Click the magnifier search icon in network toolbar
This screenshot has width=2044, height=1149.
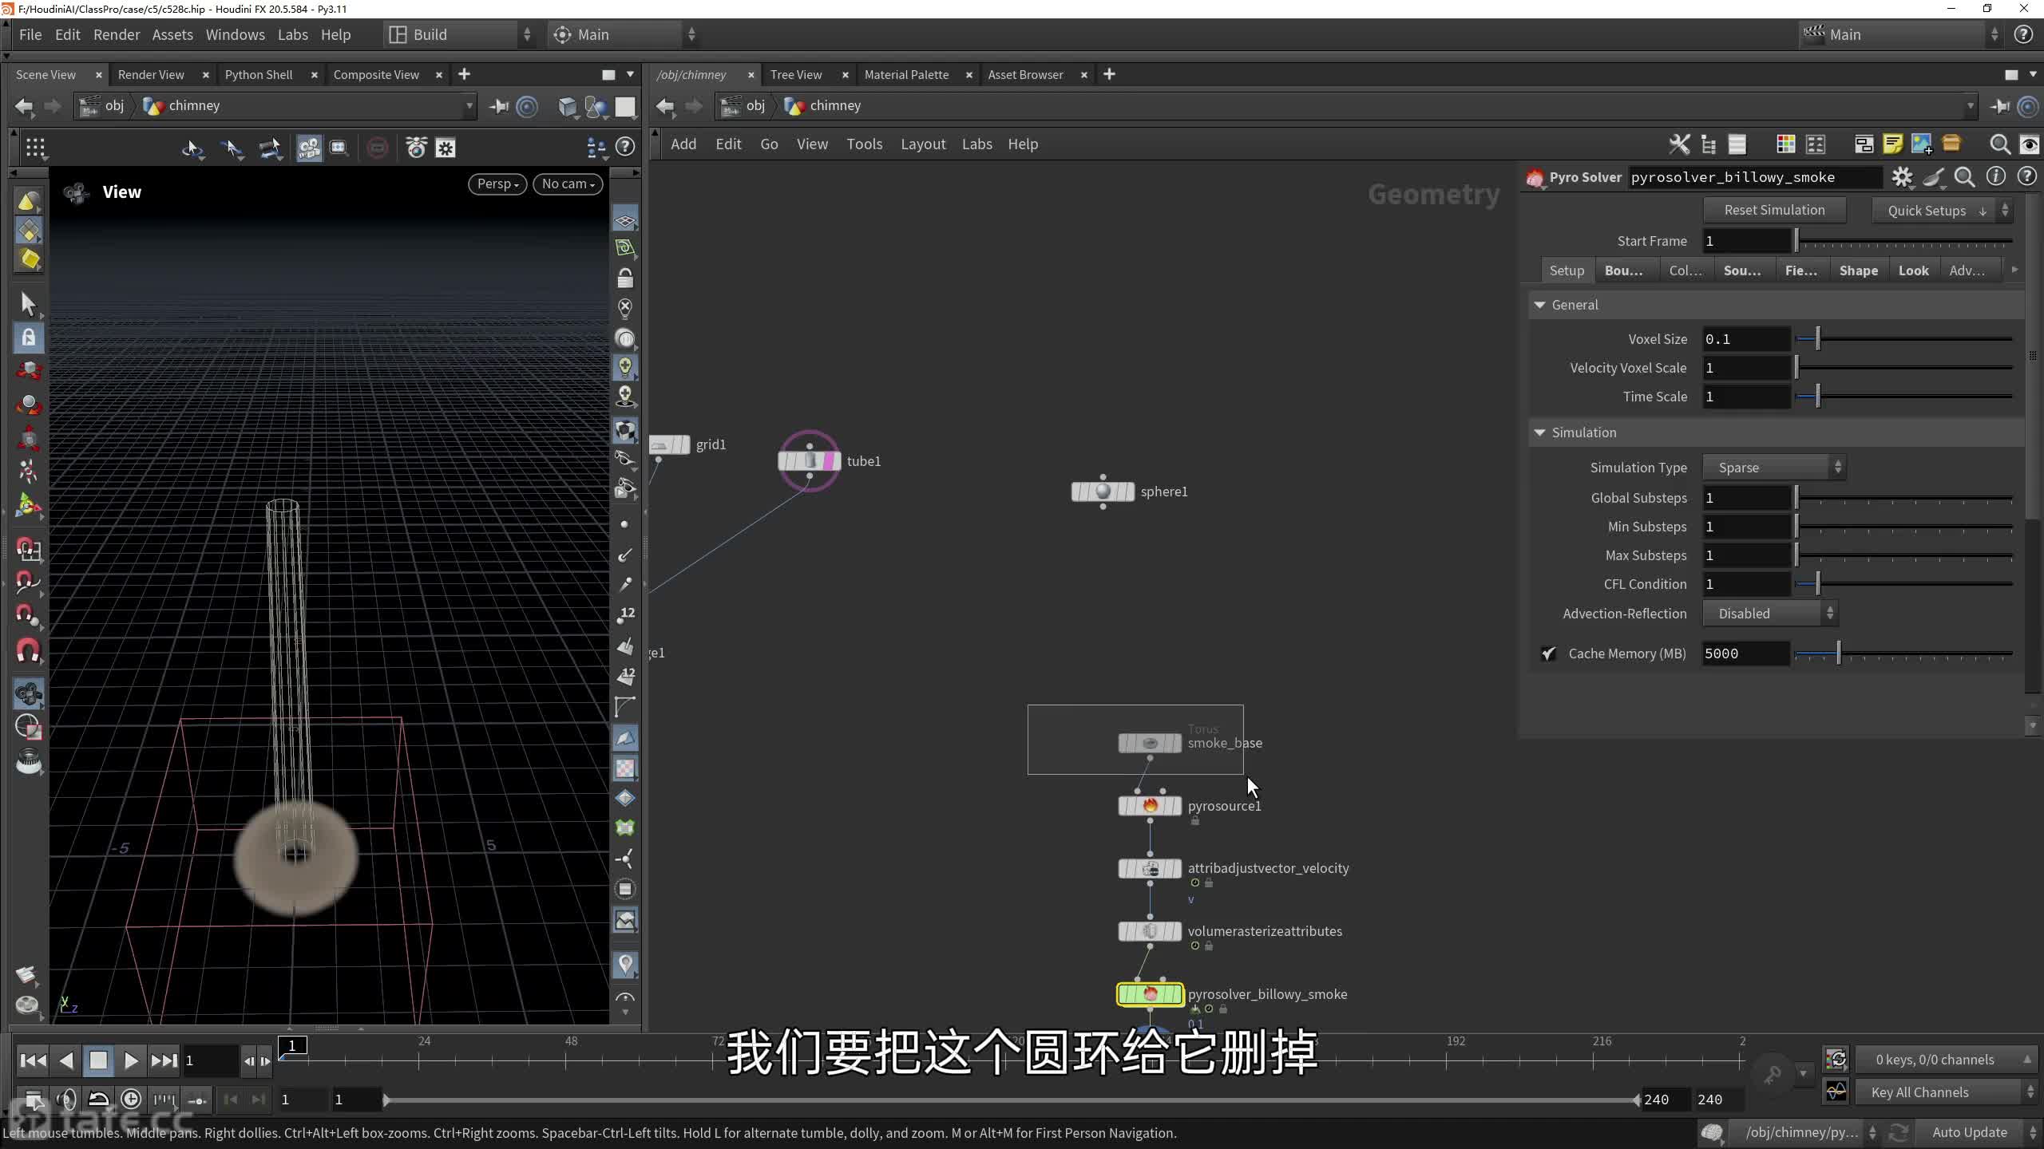[1999, 144]
